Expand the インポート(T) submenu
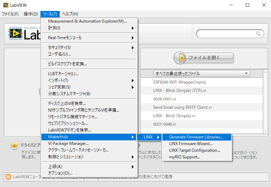 (x=89, y=80)
